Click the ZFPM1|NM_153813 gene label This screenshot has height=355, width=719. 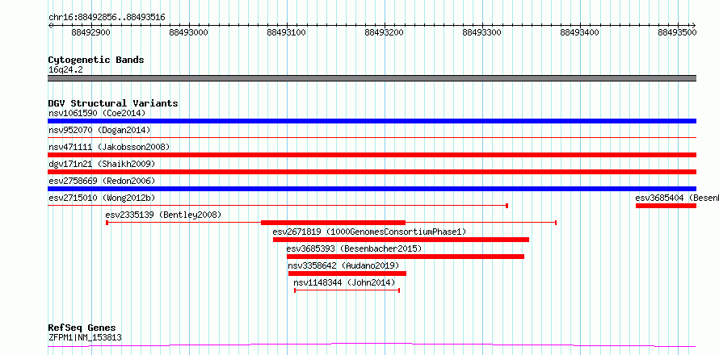point(85,338)
